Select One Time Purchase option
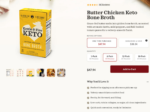Image resolution: width=150 pixels, height=112 pixels. tap(102, 43)
